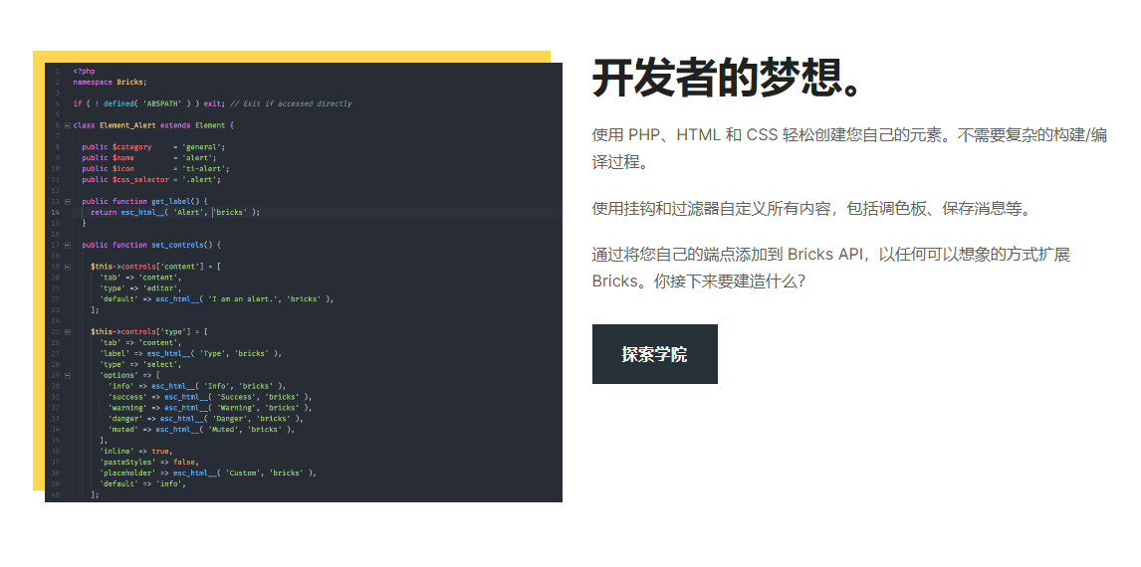Screen dimensions: 1141x567
Task: Fold the set_controls function block
Action: coord(68,245)
